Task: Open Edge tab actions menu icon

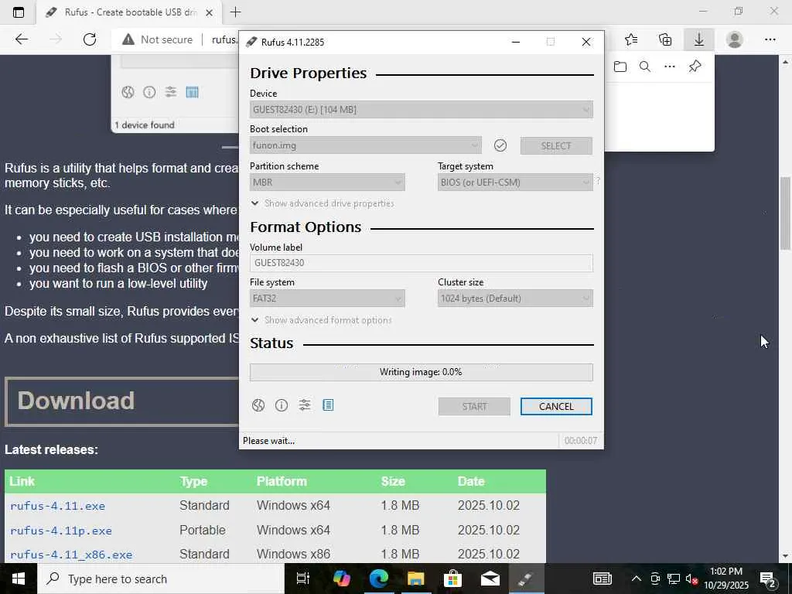Action: pyautogui.click(x=19, y=12)
